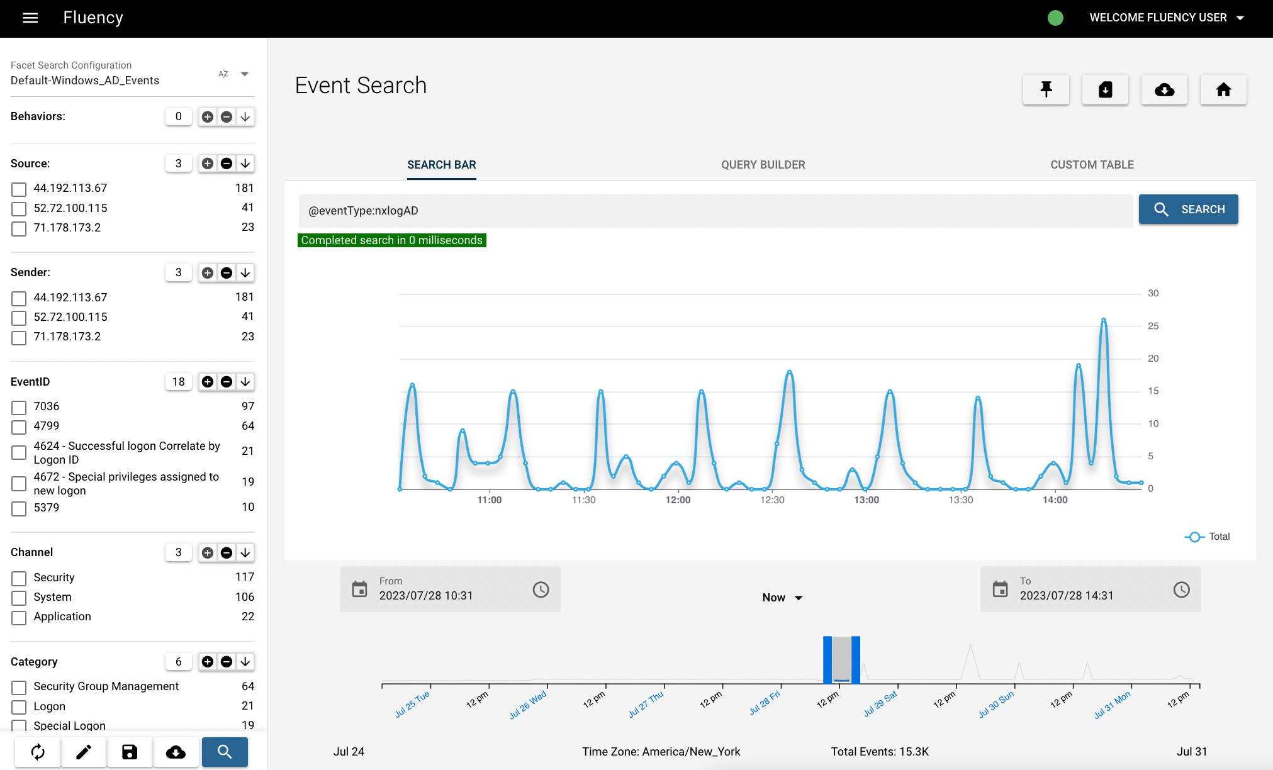This screenshot has height=770, width=1273.
Task: Click minus icon in Behaviors row
Action: pos(227,117)
